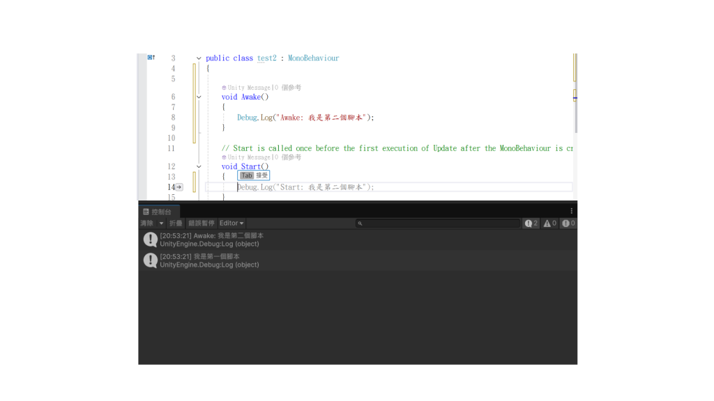Open the dropdown arrow next to 清除
This screenshot has width=714, height=401.
161,223
